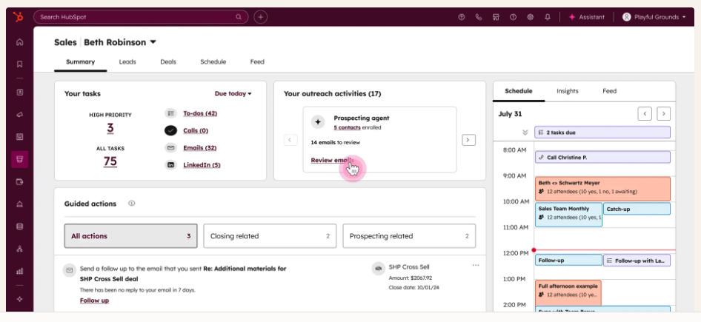
Task: Go to previous day in schedule
Action: [x=645, y=114]
